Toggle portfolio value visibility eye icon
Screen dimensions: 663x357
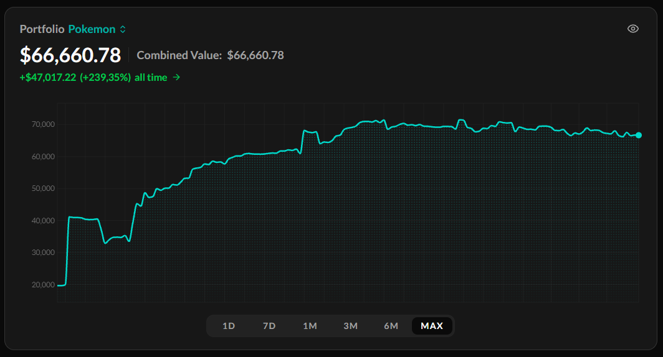click(x=632, y=29)
